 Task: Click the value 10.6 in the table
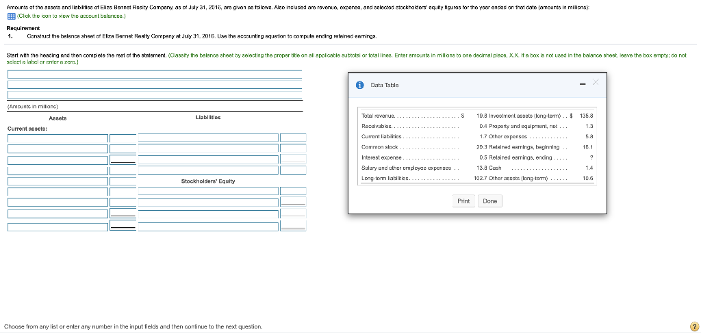[x=588, y=179]
